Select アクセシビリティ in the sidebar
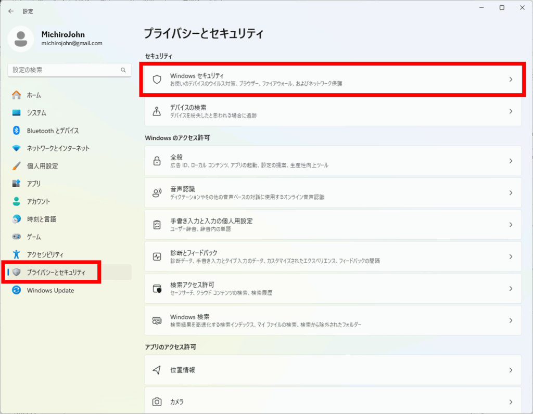The image size is (533, 414). (69, 254)
